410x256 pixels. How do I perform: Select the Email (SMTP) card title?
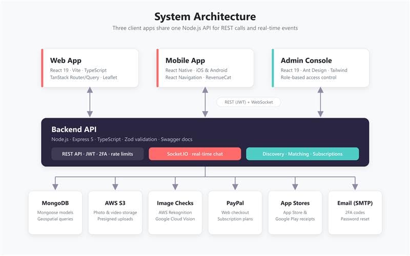(x=355, y=203)
